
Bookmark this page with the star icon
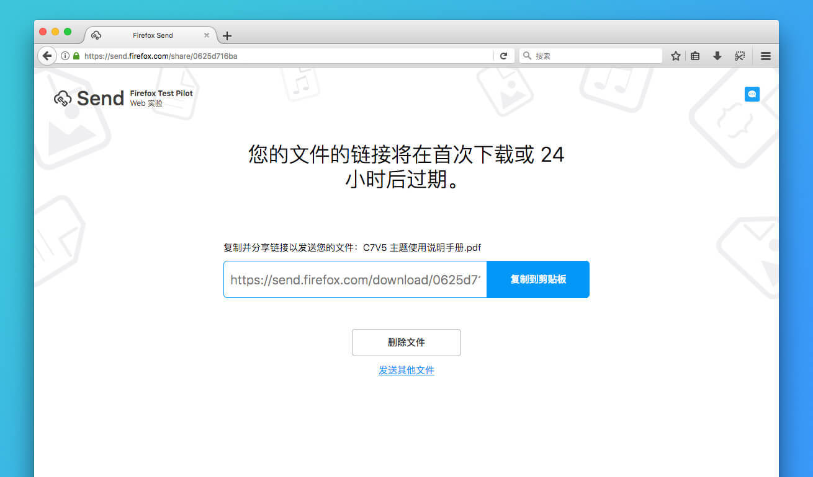(676, 56)
